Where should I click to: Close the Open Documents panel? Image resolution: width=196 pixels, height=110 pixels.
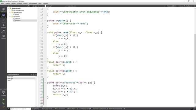coord(36,75)
